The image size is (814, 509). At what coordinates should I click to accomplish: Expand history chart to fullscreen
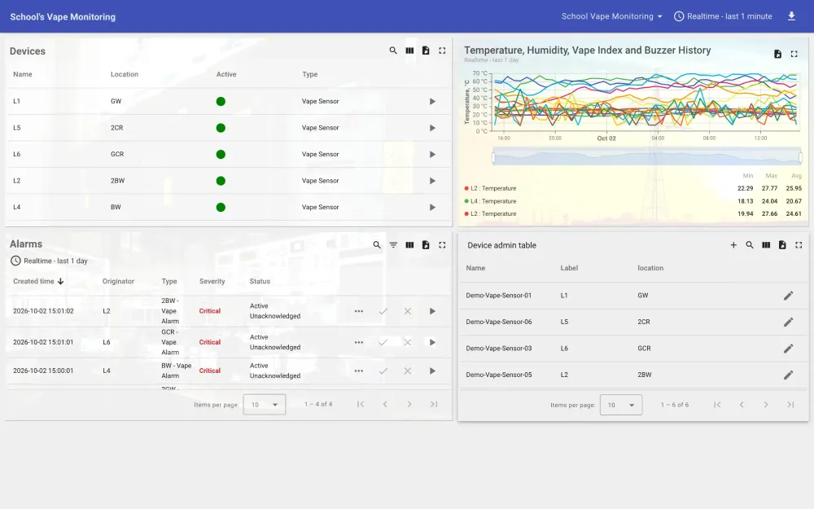point(794,54)
